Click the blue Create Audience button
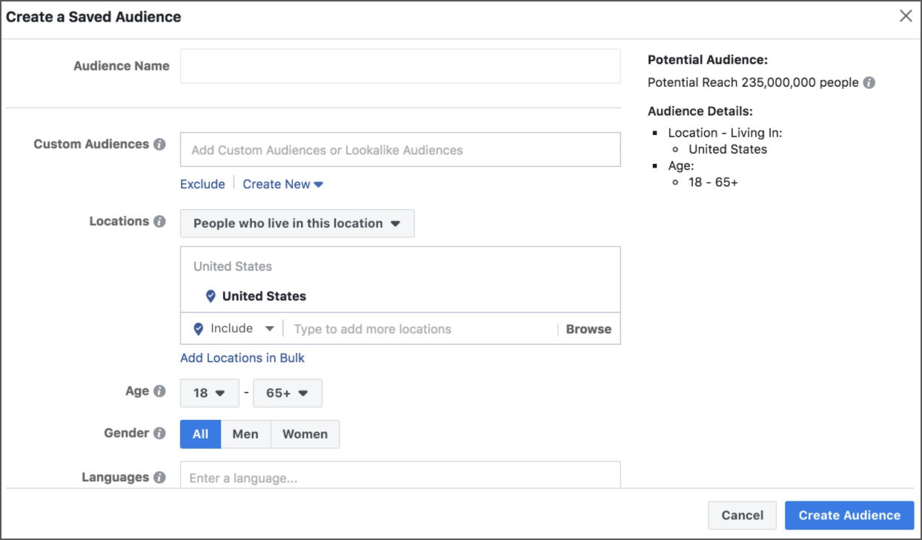 pos(849,515)
